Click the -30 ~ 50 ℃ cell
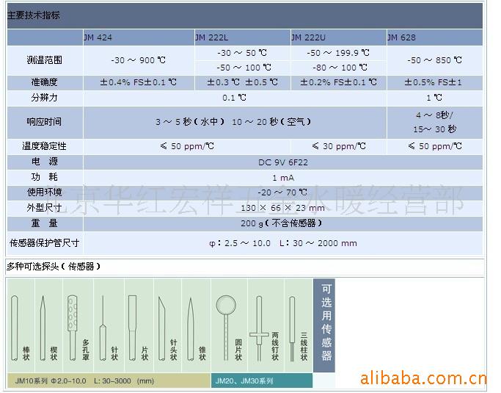 coord(243,53)
